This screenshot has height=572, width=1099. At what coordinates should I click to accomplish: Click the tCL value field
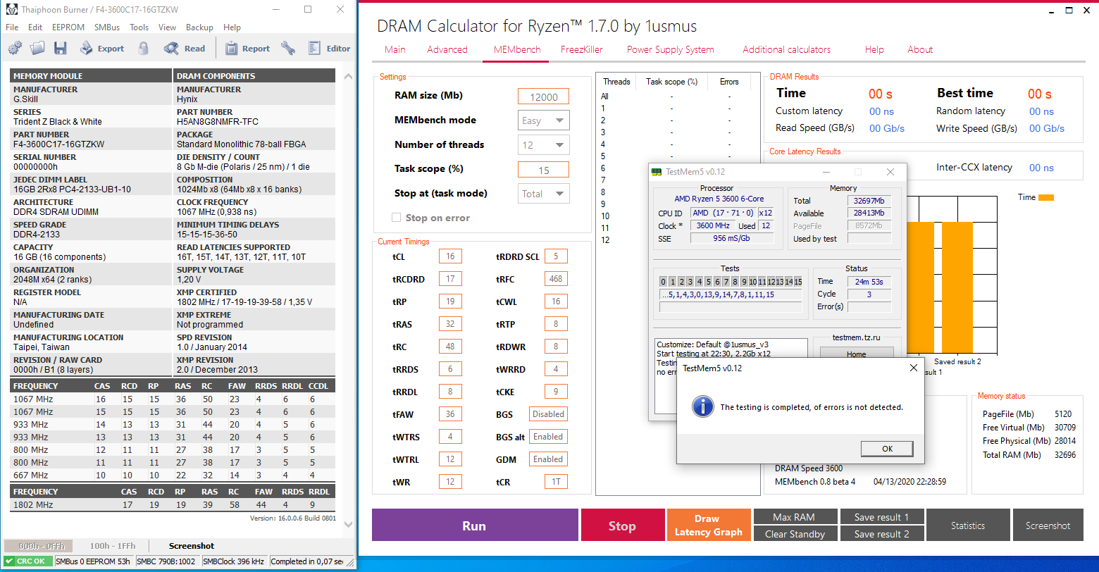[450, 256]
